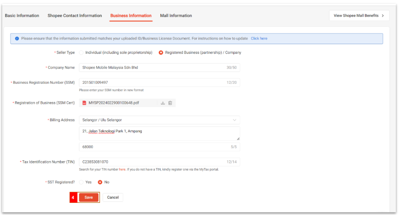The image size is (399, 215).
Task: Focus the Business Registration Number (SSM) field
Action: (151, 83)
